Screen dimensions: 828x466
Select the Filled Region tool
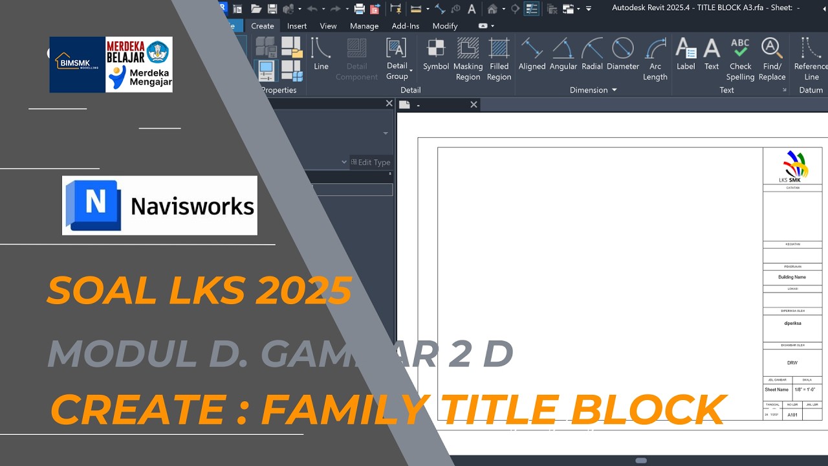(499, 59)
